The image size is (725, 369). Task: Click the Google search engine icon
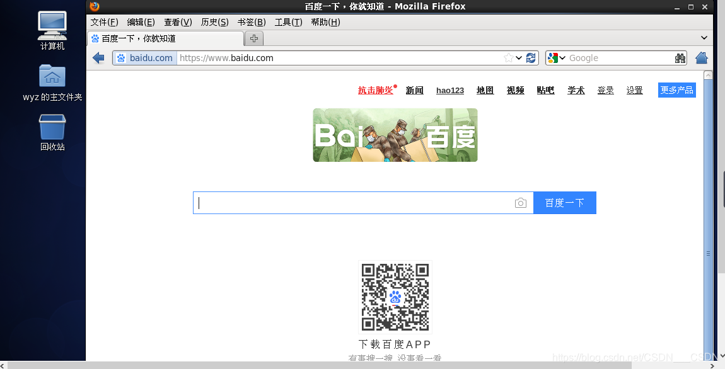pyautogui.click(x=552, y=58)
